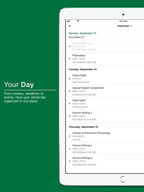
Task: Open the September month dropdown
Action: pos(125,26)
